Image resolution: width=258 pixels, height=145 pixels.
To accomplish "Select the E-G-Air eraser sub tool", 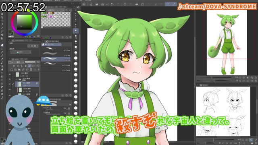I will click(x=56, y=54).
